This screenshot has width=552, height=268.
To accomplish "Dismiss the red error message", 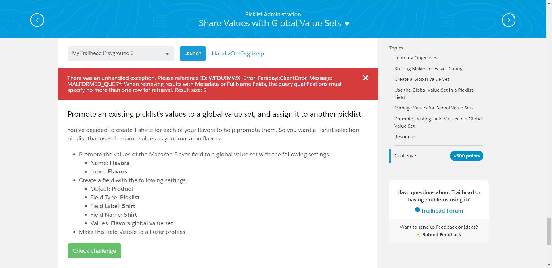I will point(365,78).
